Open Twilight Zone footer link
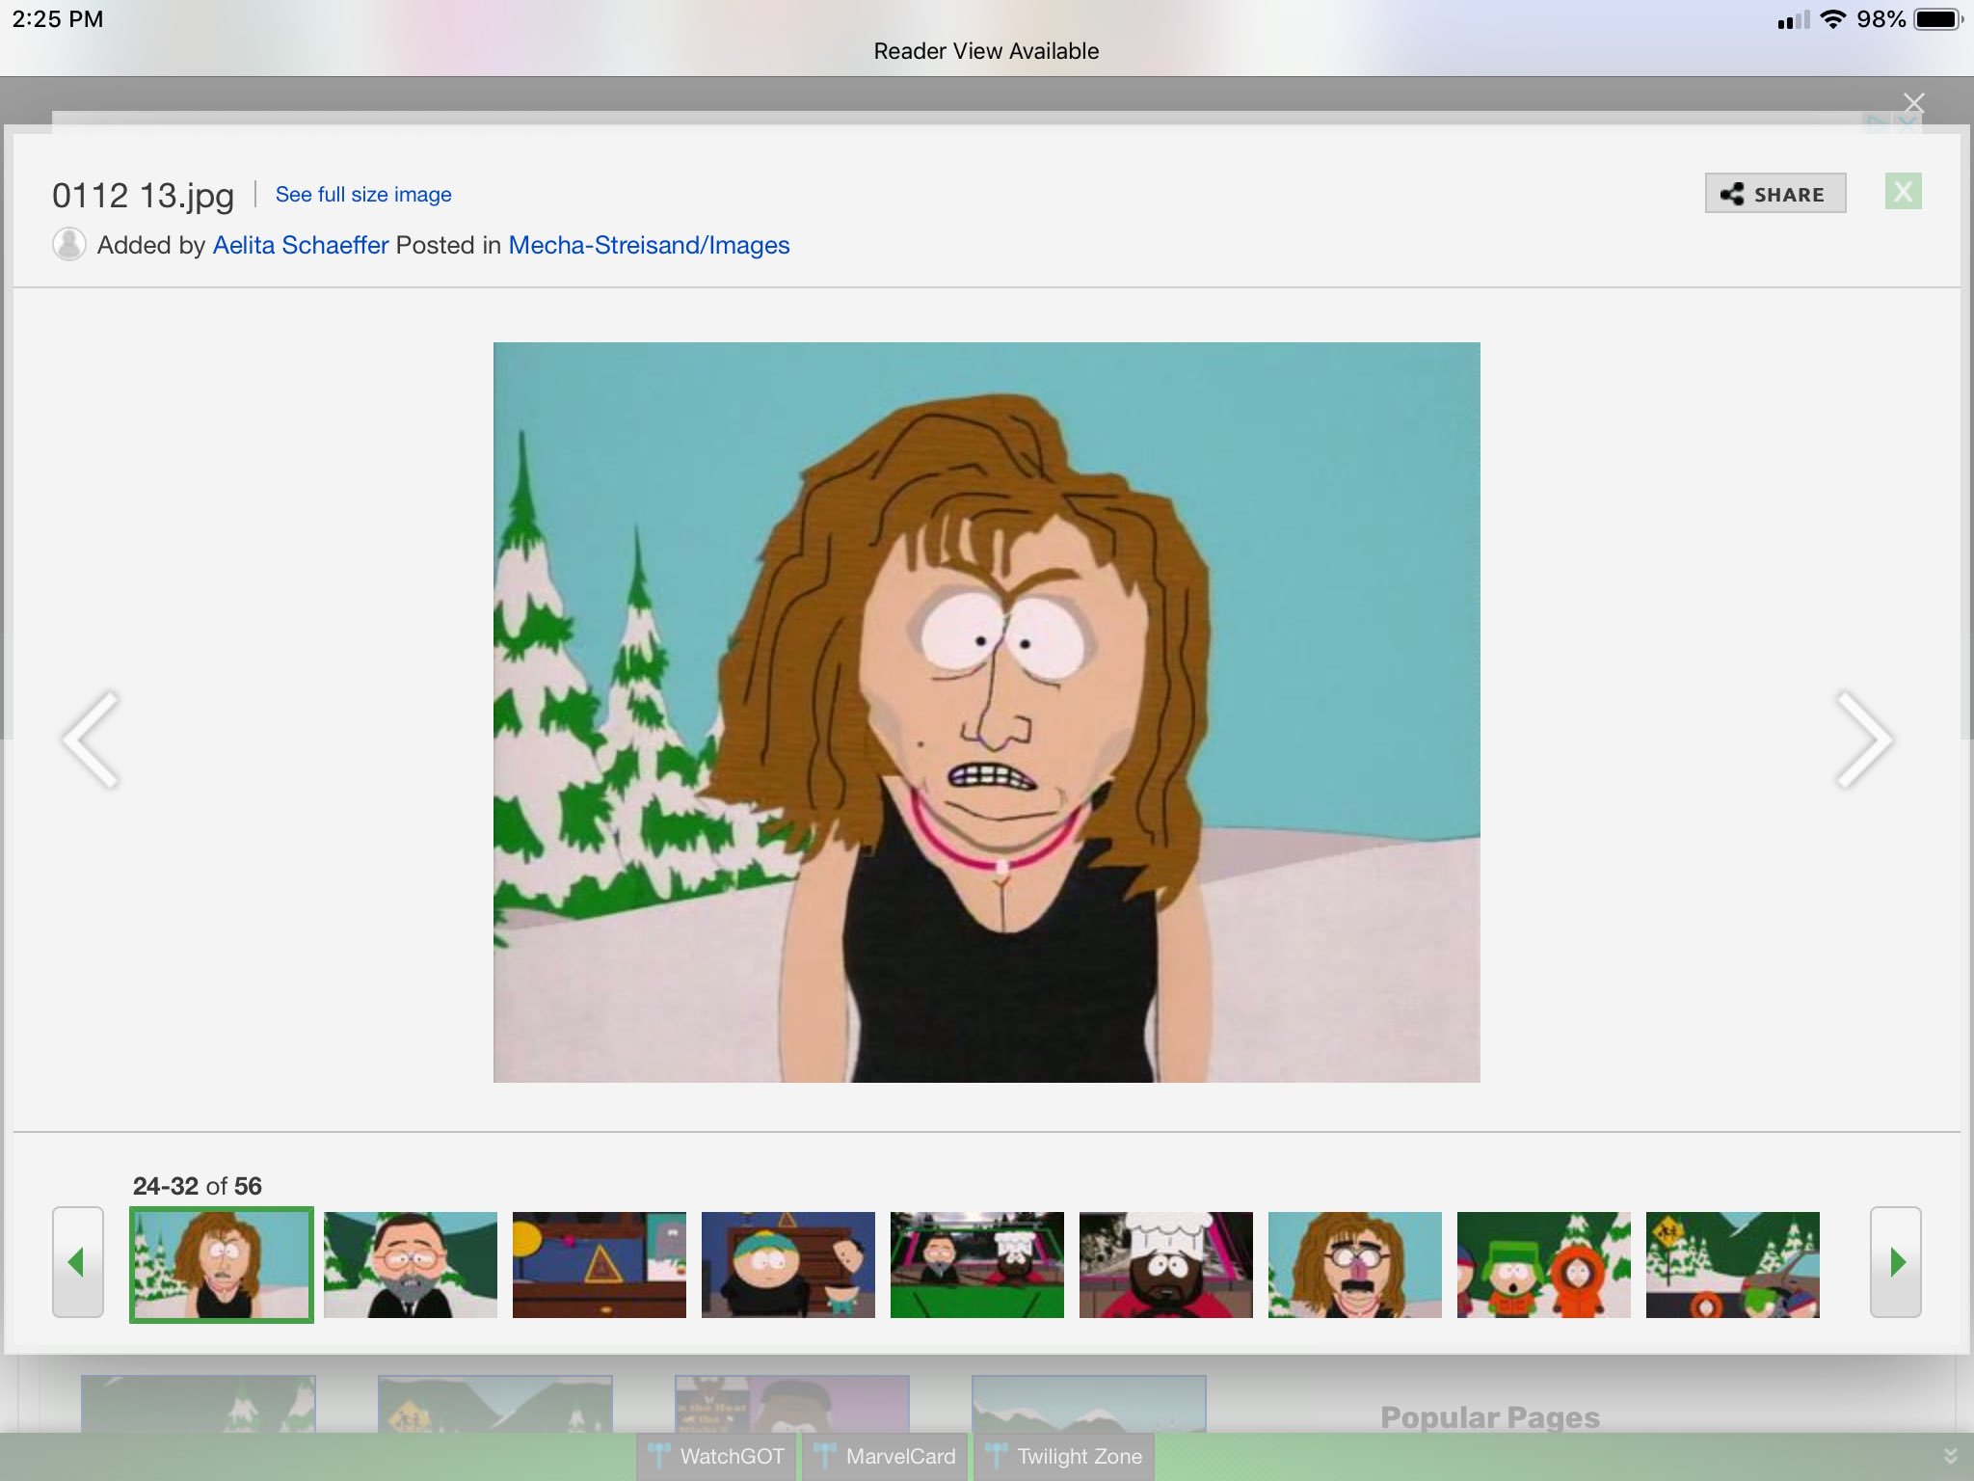The width and height of the screenshot is (1974, 1481). 1064,1456
